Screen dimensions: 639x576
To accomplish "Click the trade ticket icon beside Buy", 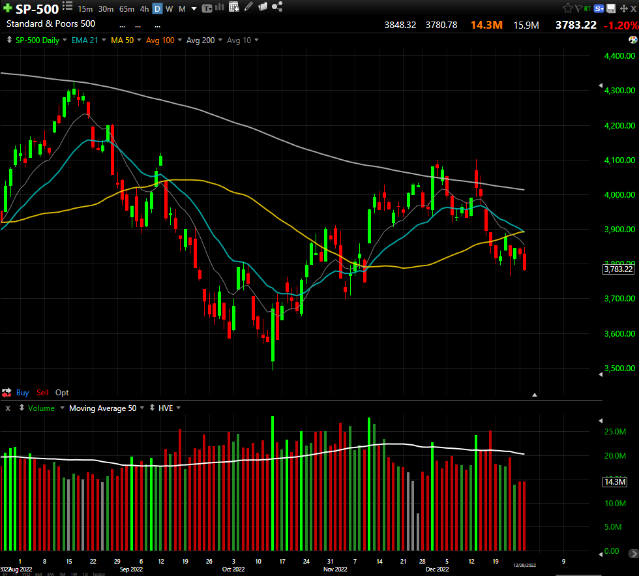I will [7, 393].
